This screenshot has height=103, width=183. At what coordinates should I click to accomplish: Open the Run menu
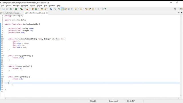coord(45,6)
